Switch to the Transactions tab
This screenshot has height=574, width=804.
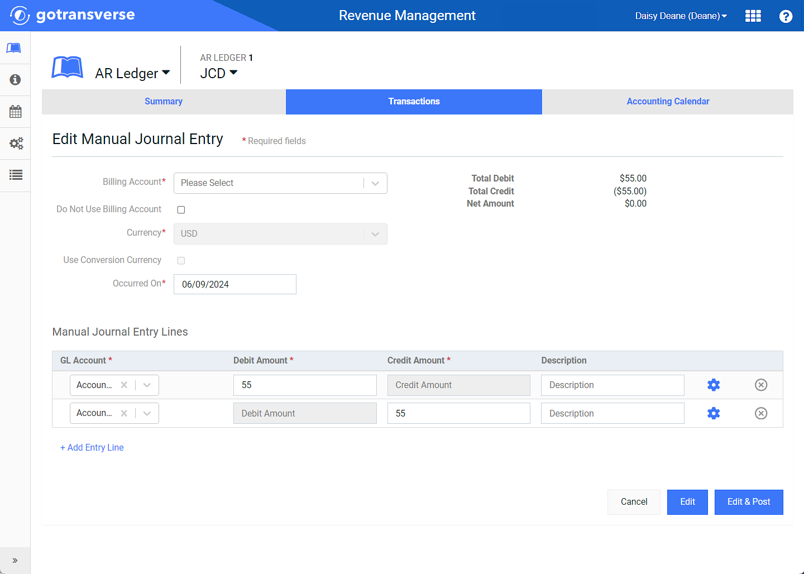[x=414, y=102]
